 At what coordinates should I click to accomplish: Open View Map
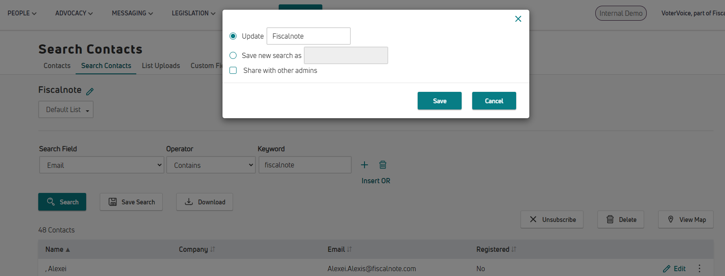point(686,219)
